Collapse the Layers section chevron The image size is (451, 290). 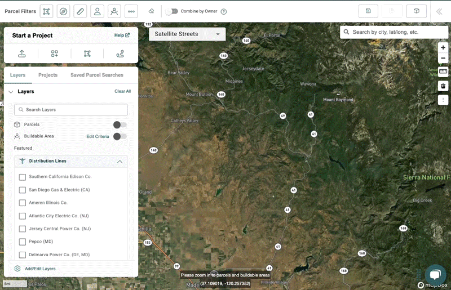point(11,91)
